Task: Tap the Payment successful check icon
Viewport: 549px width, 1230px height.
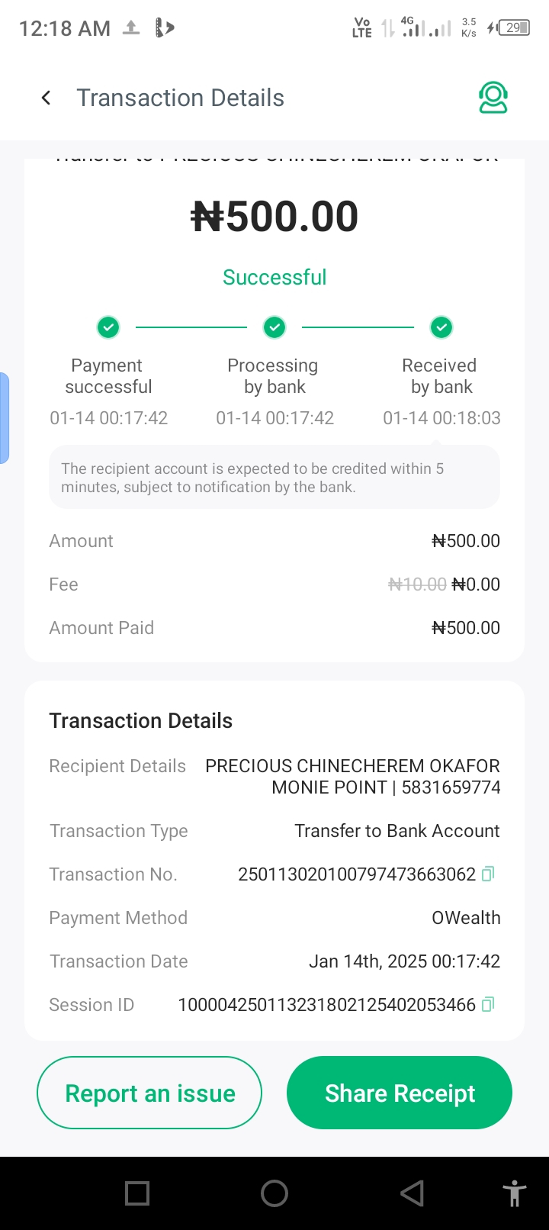Action: click(x=108, y=327)
